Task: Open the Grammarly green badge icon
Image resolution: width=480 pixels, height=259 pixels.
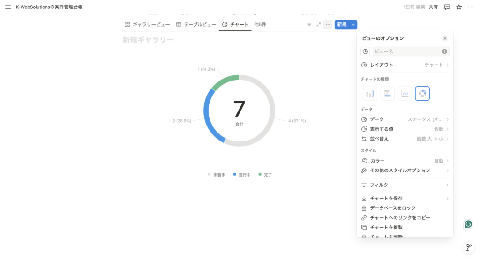Action: tap(468, 224)
